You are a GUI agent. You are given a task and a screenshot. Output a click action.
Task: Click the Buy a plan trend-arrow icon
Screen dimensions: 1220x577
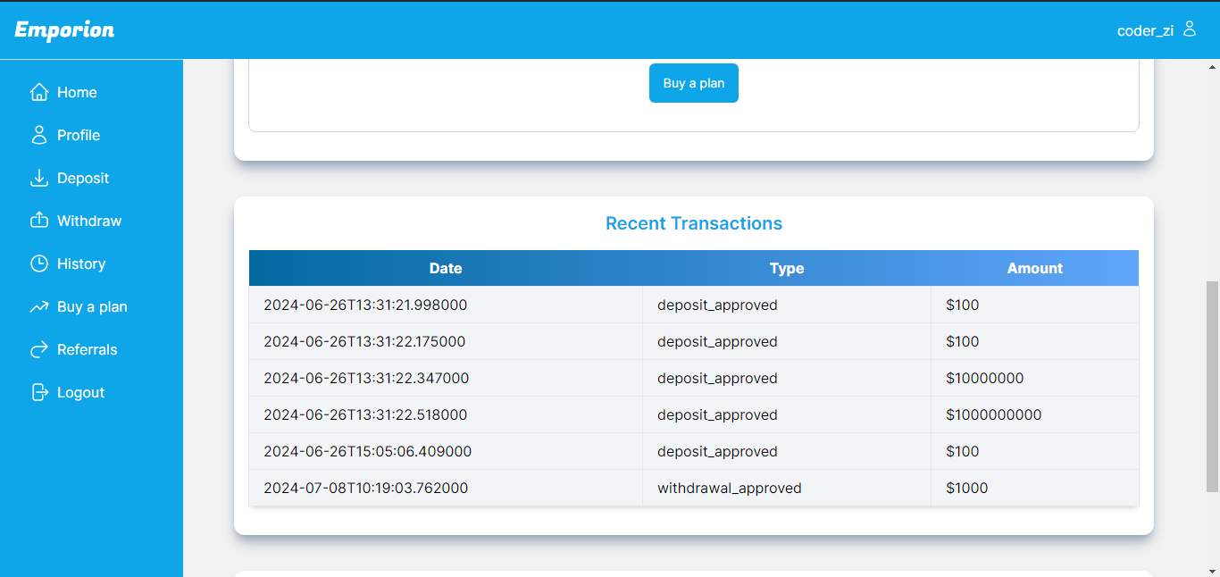point(38,306)
